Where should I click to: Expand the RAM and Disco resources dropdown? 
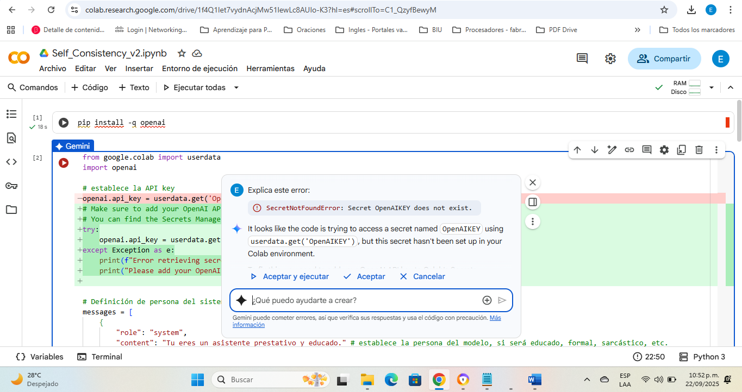pyautogui.click(x=711, y=87)
